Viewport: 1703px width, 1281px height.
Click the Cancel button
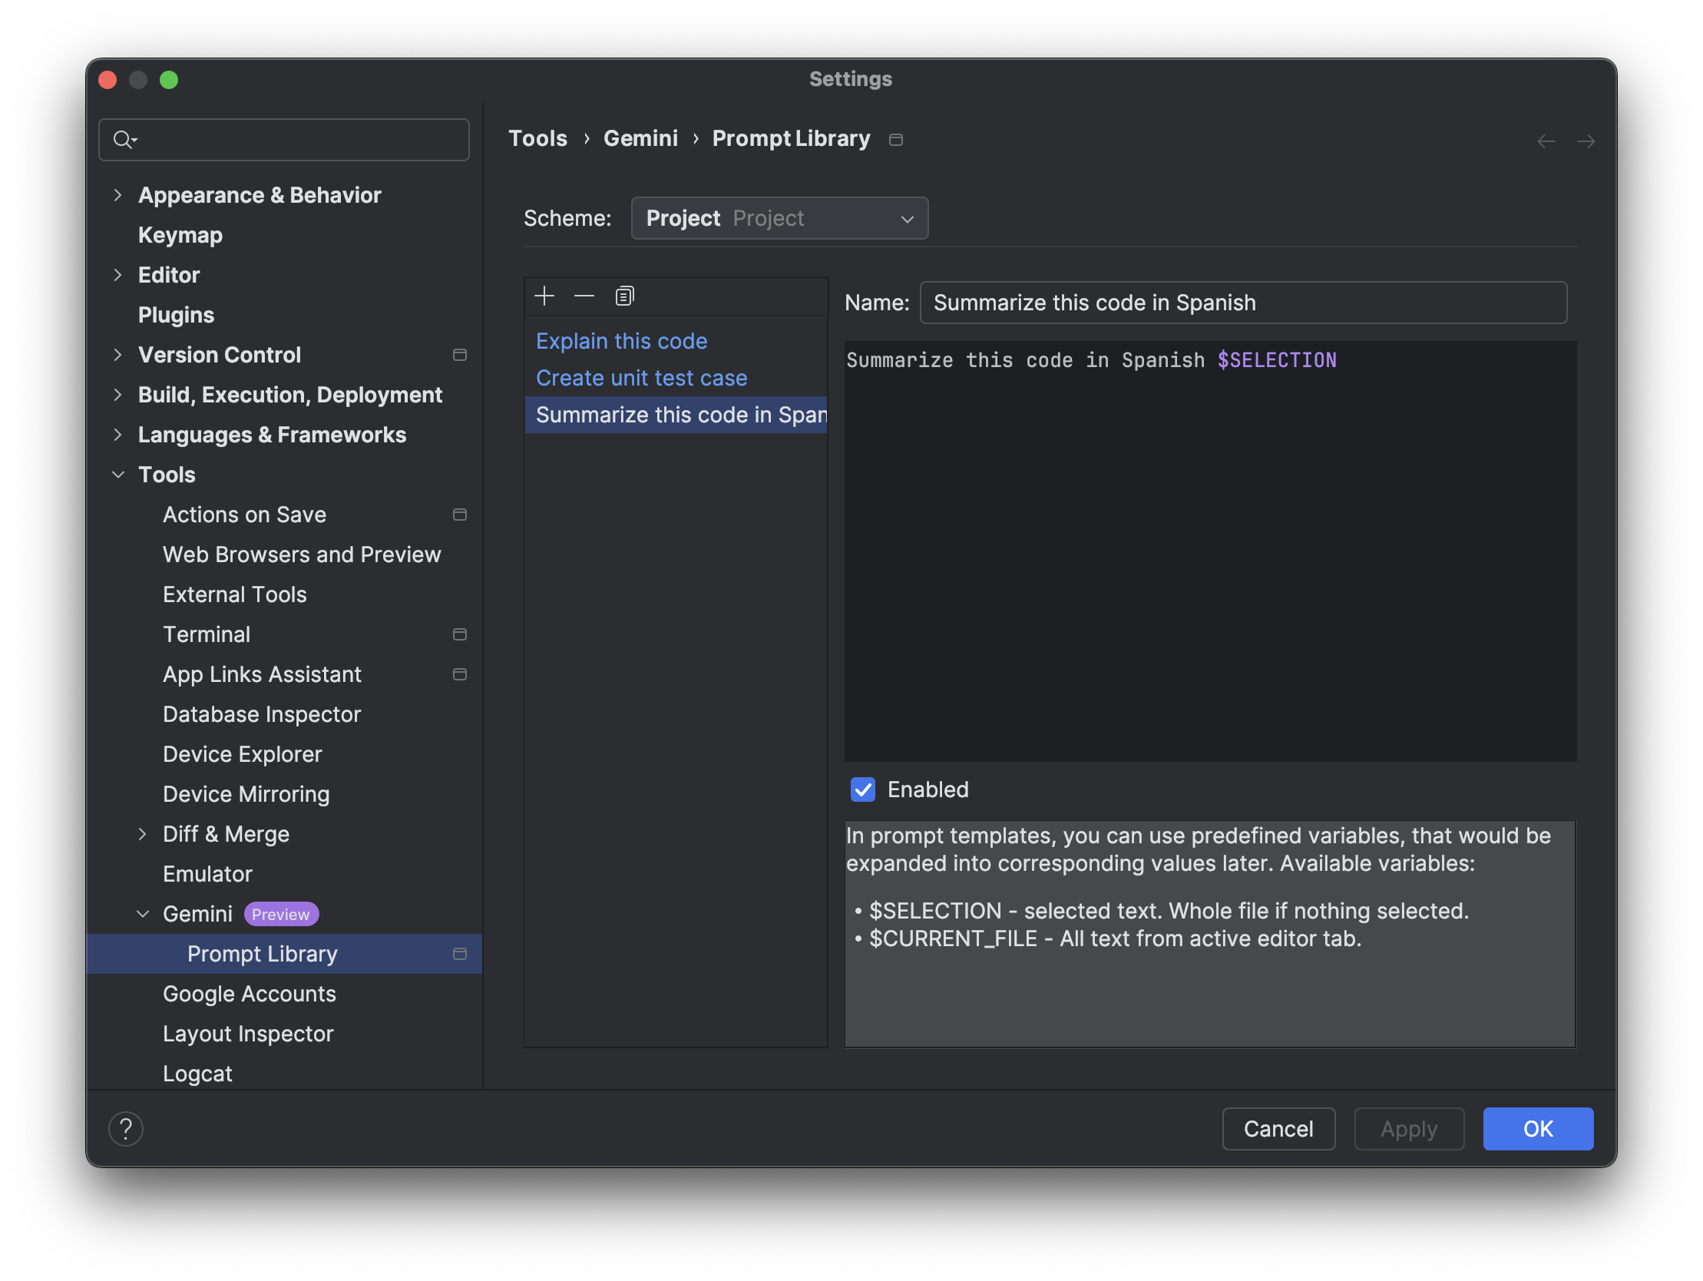pos(1278,1129)
